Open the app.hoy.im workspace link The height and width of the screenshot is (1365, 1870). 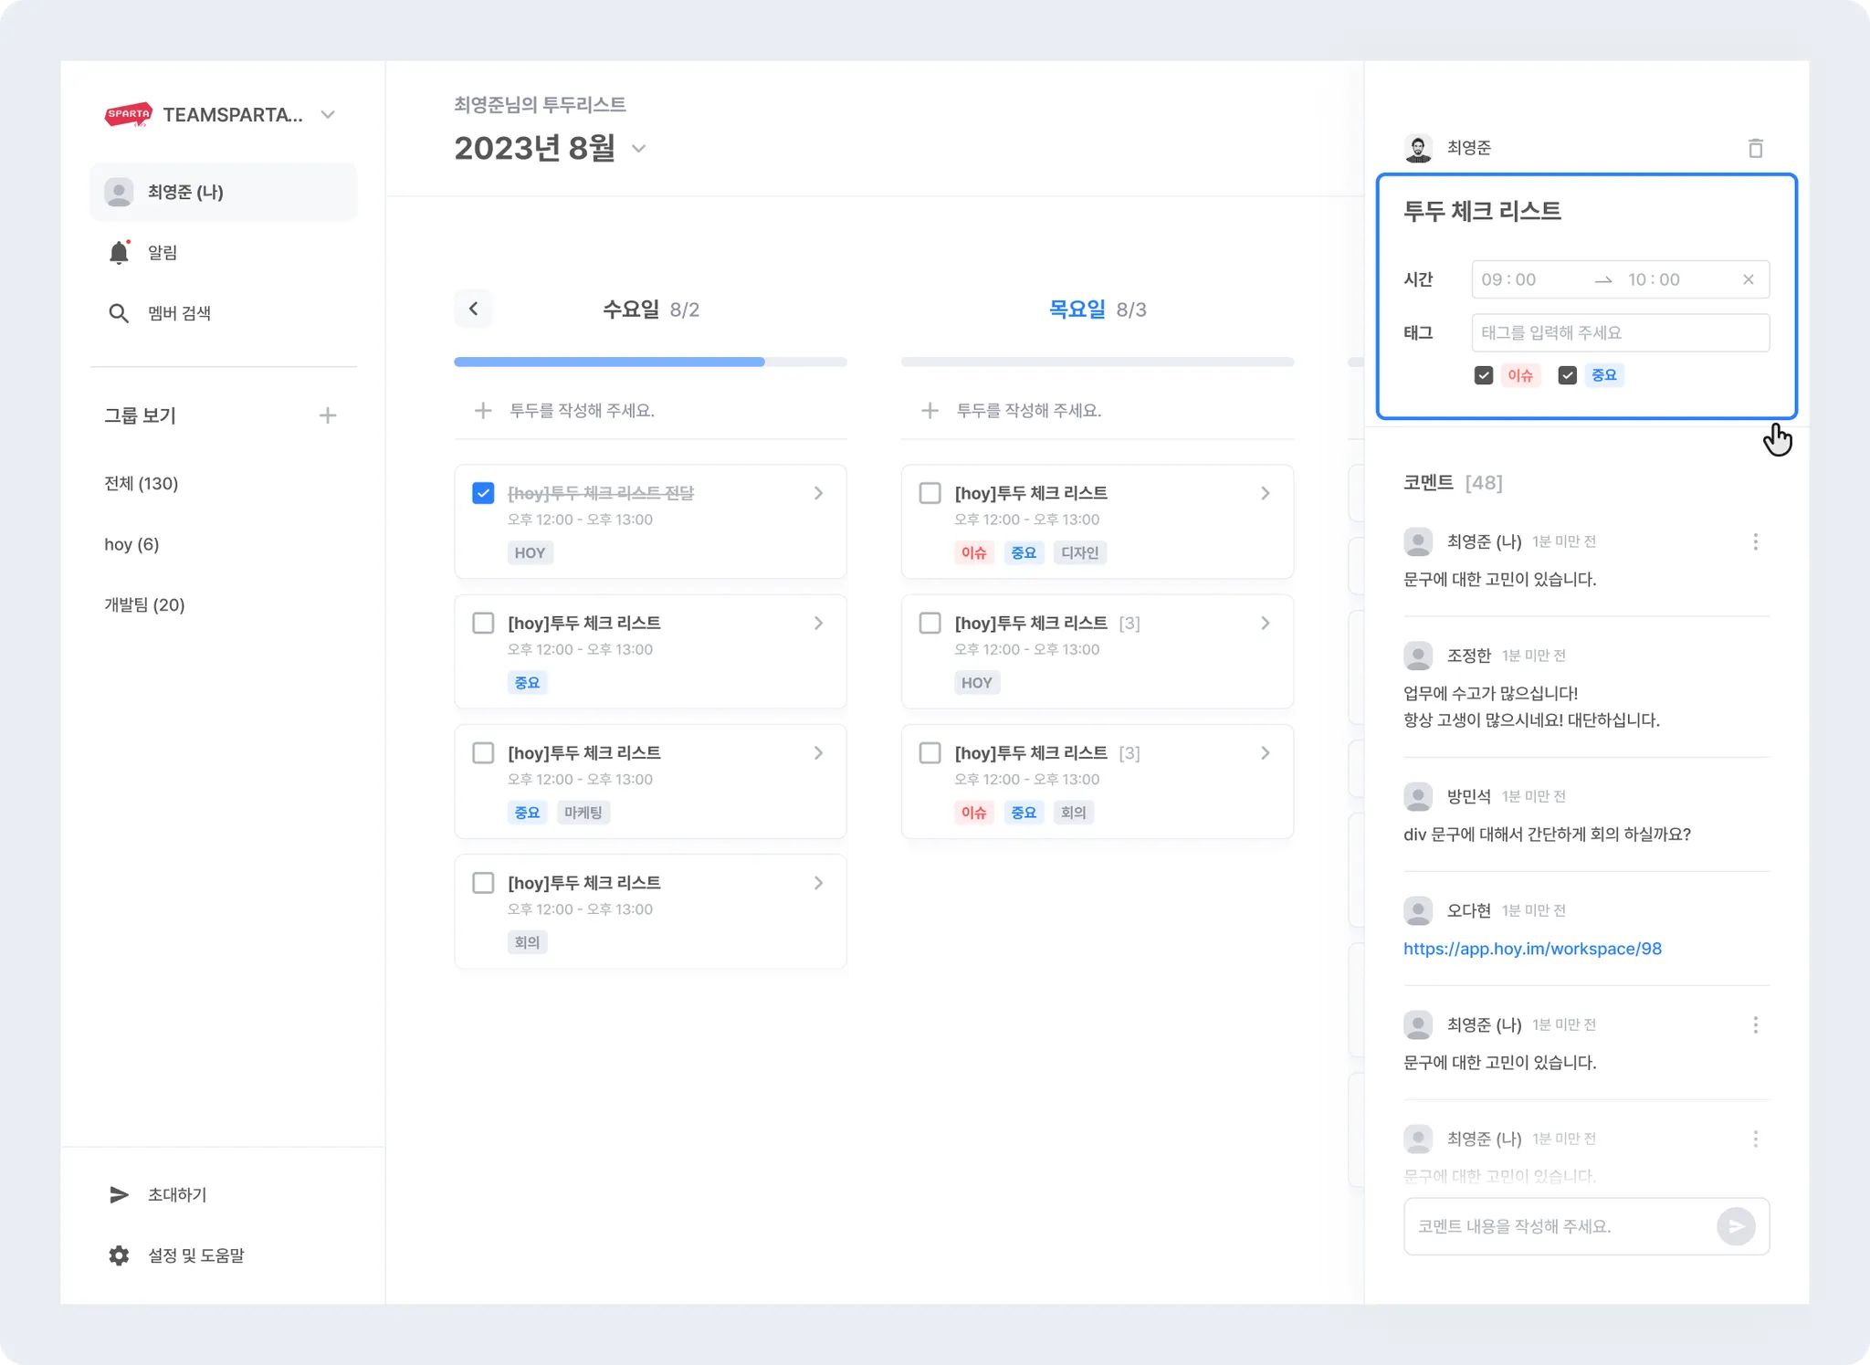click(1532, 949)
